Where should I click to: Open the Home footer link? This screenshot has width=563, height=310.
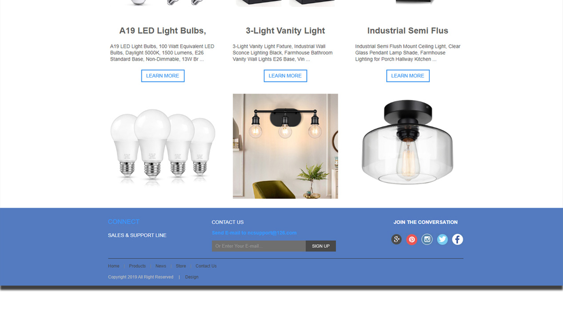tap(114, 266)
